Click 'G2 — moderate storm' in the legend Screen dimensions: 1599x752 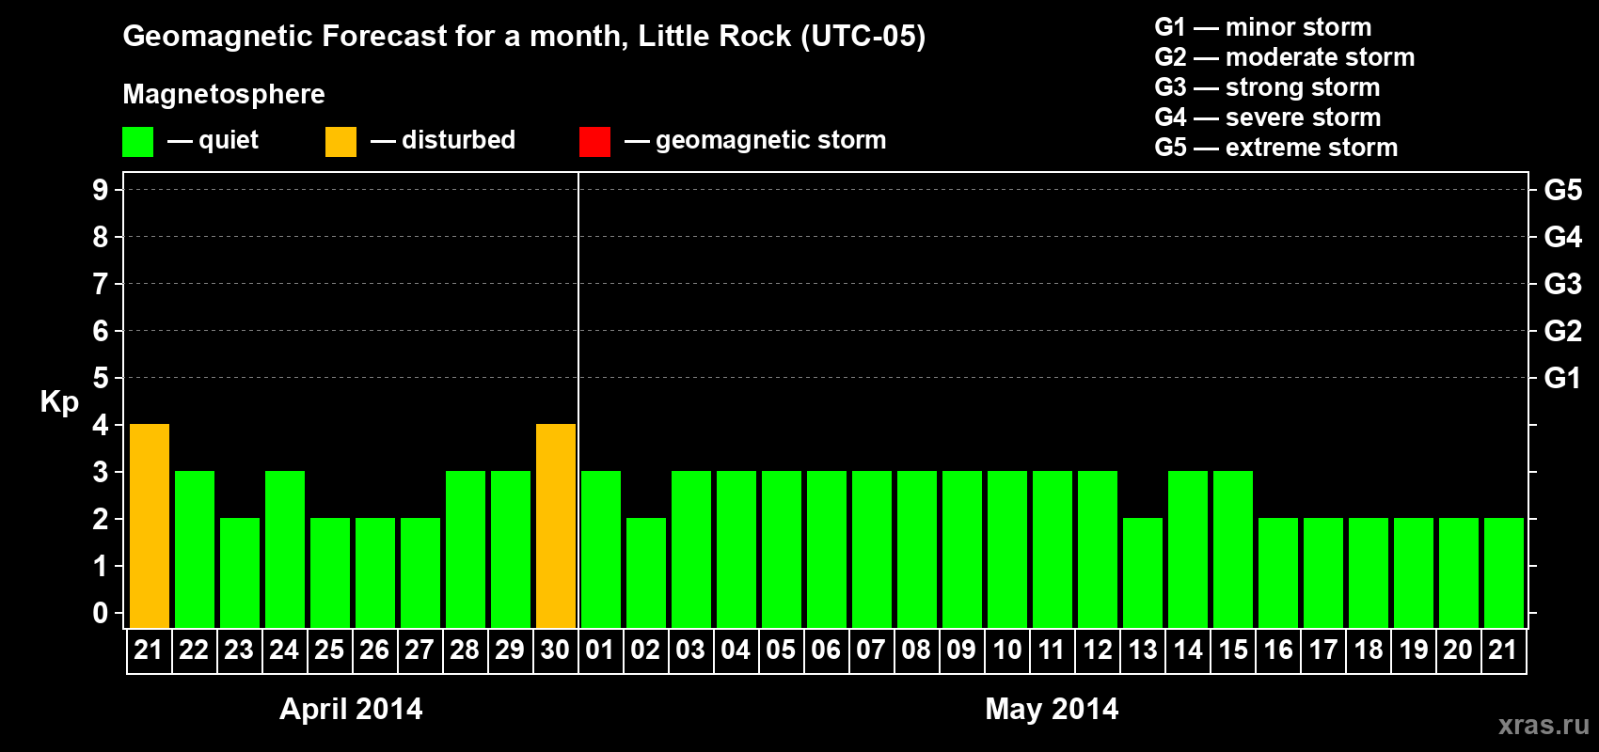[1285, 57]
